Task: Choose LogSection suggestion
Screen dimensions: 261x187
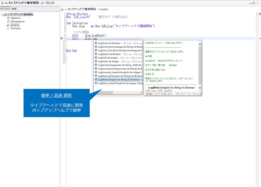Action: [x=119, y=65]
